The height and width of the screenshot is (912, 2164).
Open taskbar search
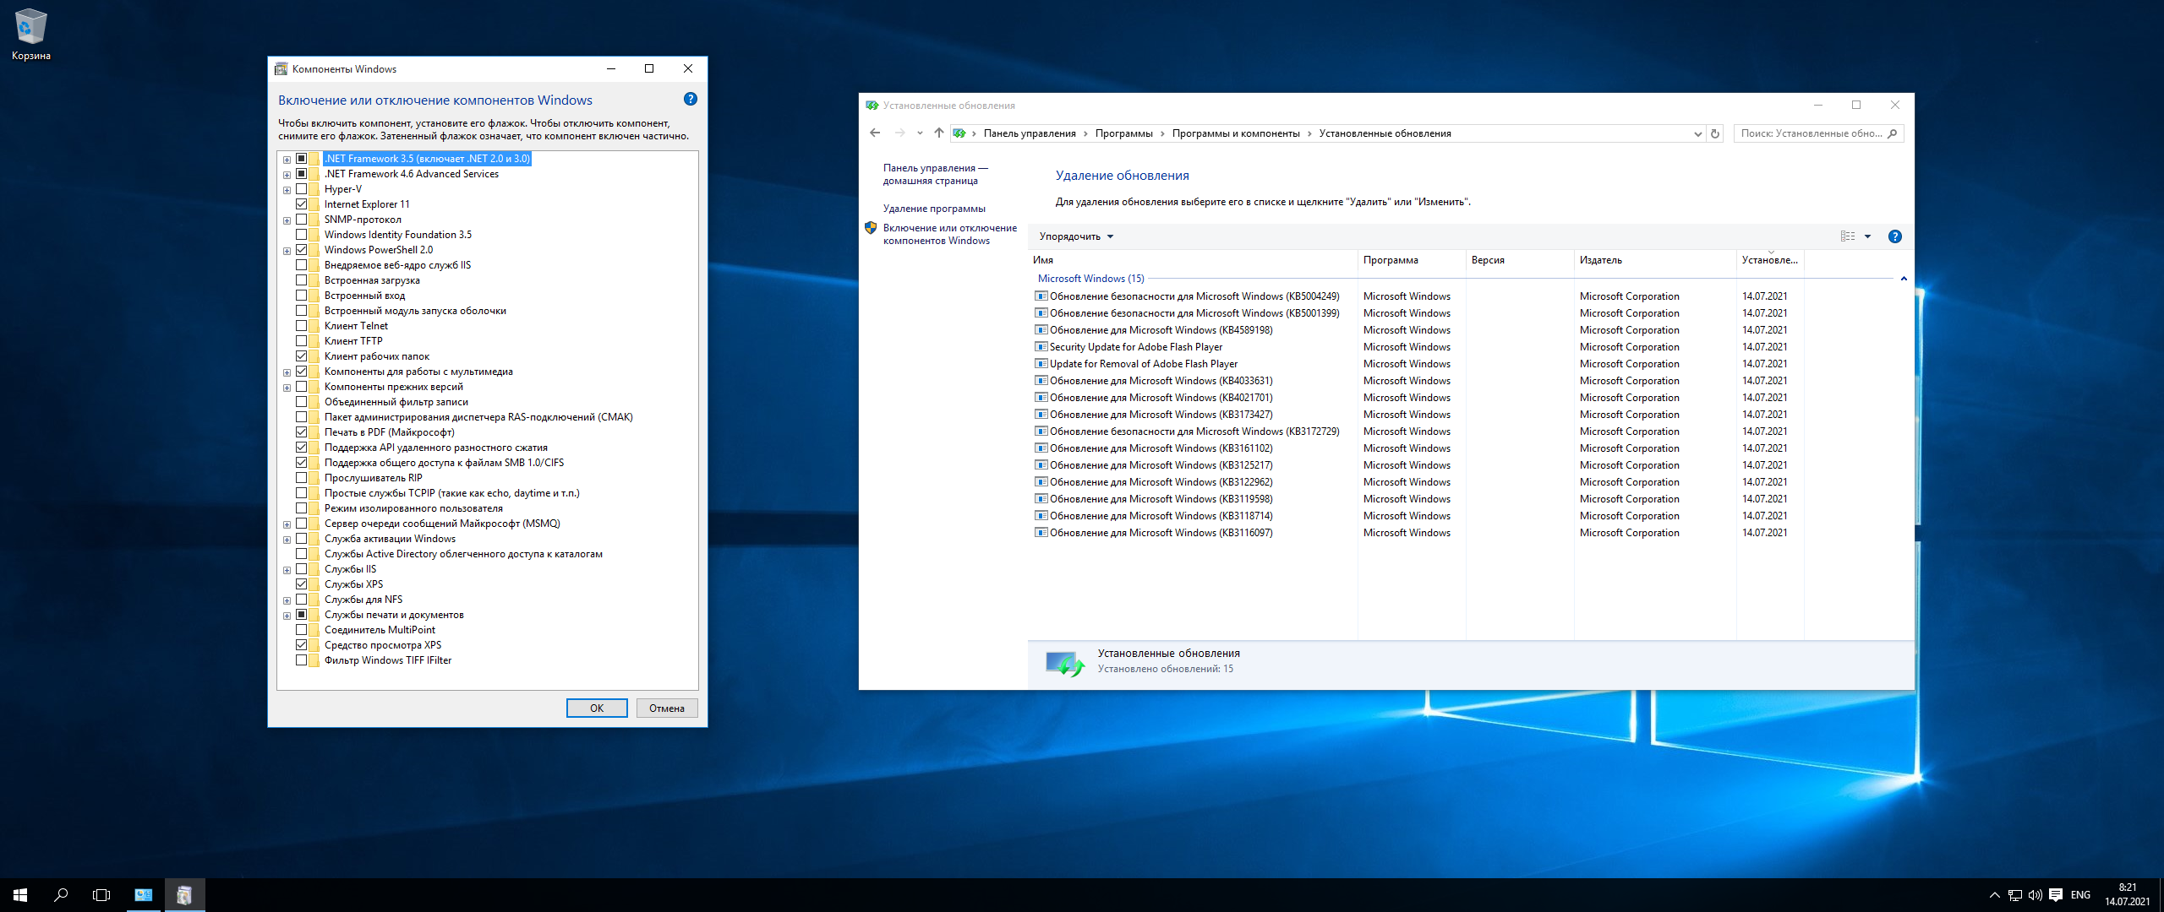61,895
